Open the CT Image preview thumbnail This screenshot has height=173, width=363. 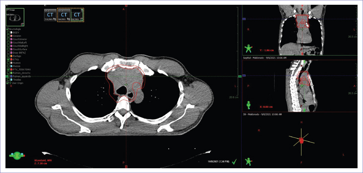pos(15,17)
